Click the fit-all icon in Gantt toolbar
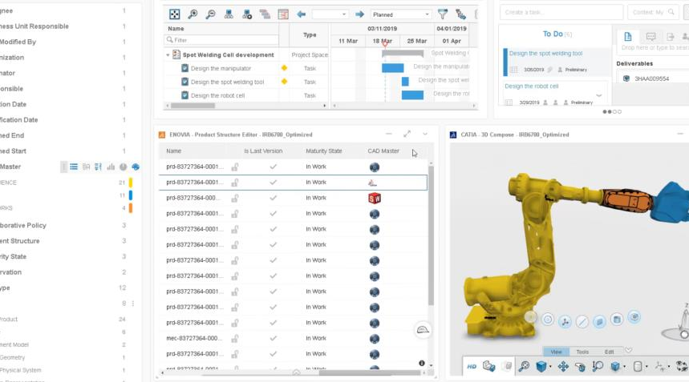689x382 pixels. click(x=174, y=14)
